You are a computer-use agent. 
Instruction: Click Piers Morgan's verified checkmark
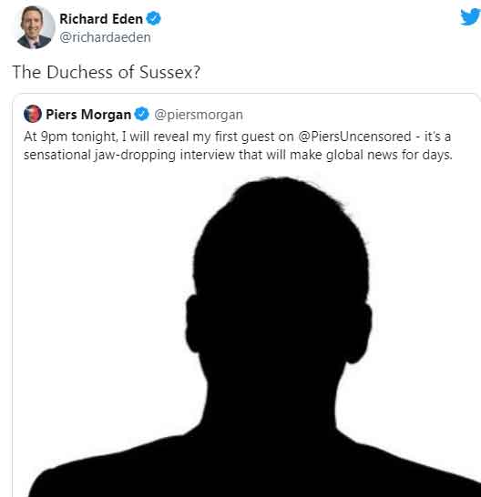click(x=141, y=114)
